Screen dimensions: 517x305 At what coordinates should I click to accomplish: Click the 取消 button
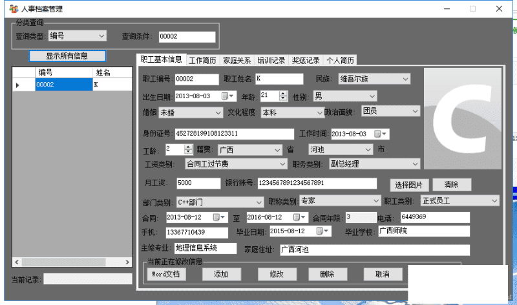pos(383,274)
